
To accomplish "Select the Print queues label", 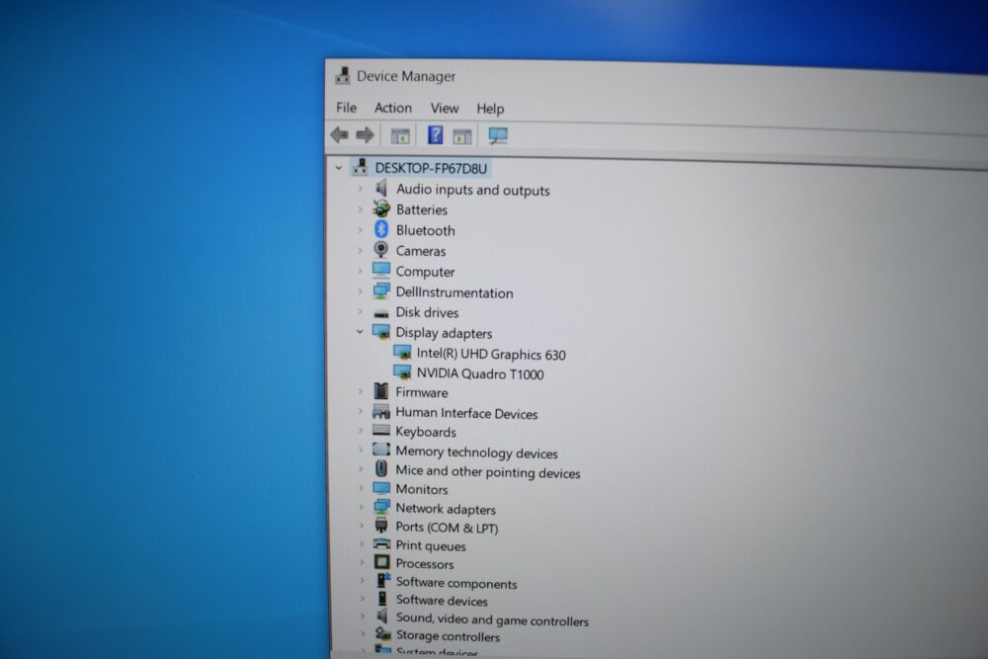I will [431, 545].
